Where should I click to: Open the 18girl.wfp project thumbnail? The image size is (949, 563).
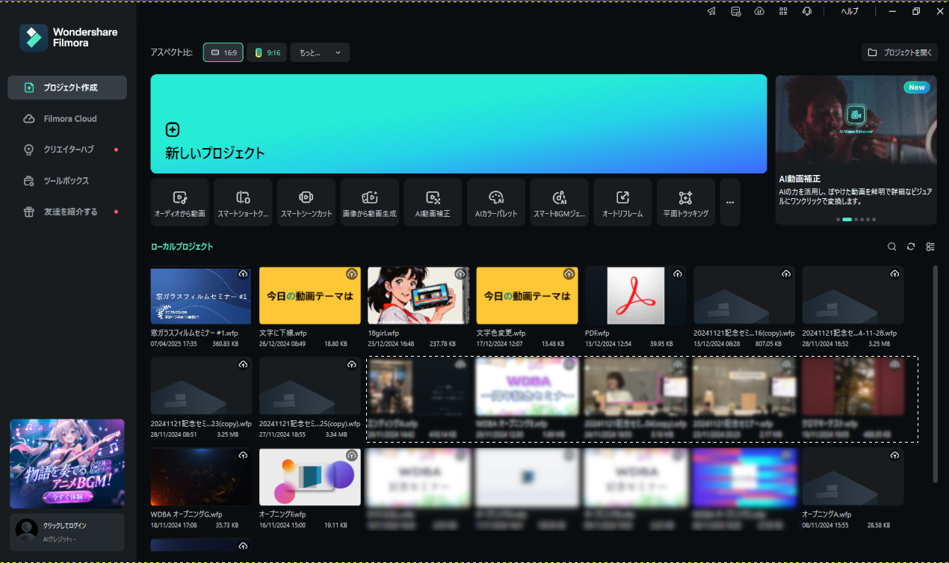pyautogui.click(x=418, y=295)
